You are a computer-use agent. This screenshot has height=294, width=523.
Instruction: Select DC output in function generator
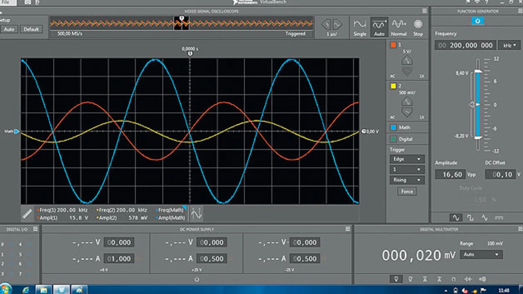click(499, 218)
